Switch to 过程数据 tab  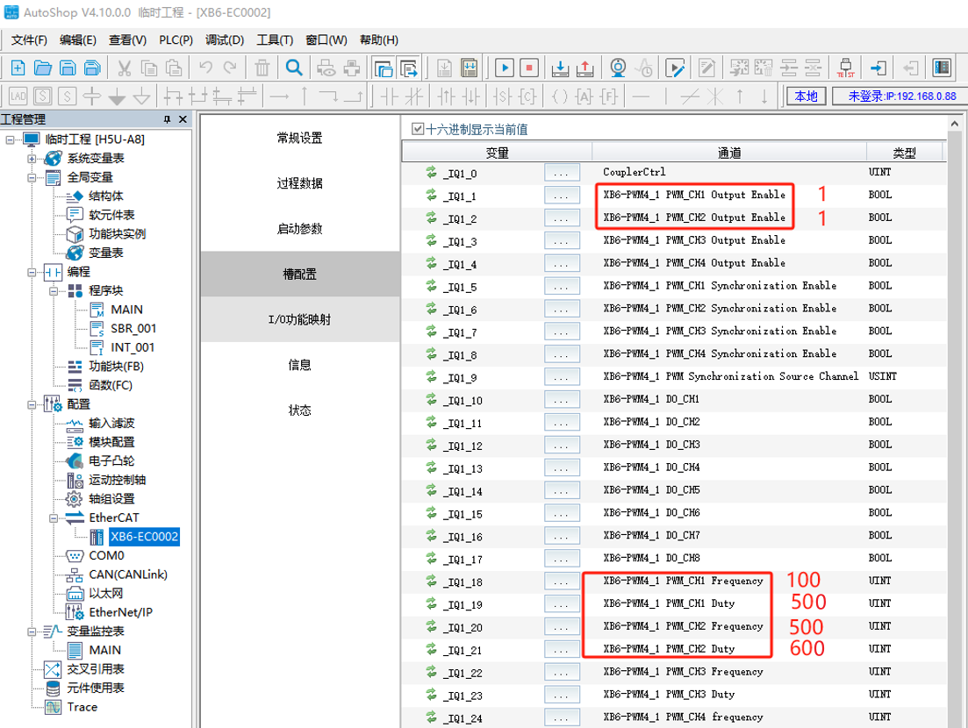point(300,183)
